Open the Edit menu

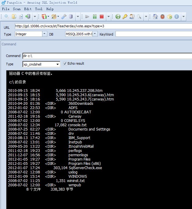point(28,9)
